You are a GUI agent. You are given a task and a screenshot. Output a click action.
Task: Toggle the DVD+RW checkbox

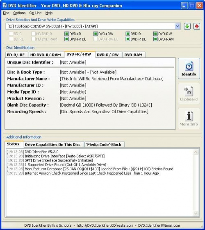coord(96,34)
